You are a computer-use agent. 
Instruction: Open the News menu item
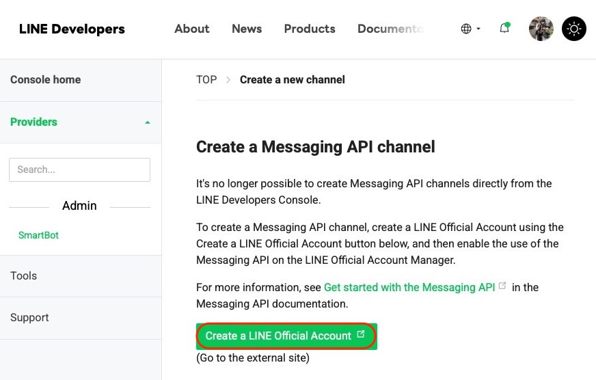tap(247, 29)
